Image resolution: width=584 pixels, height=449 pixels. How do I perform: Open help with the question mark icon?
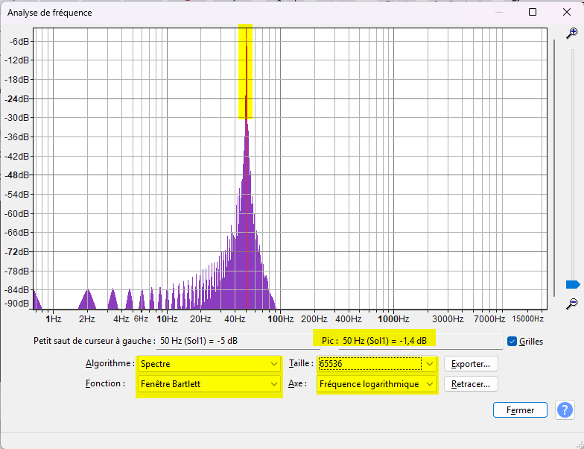click(565, 409)
